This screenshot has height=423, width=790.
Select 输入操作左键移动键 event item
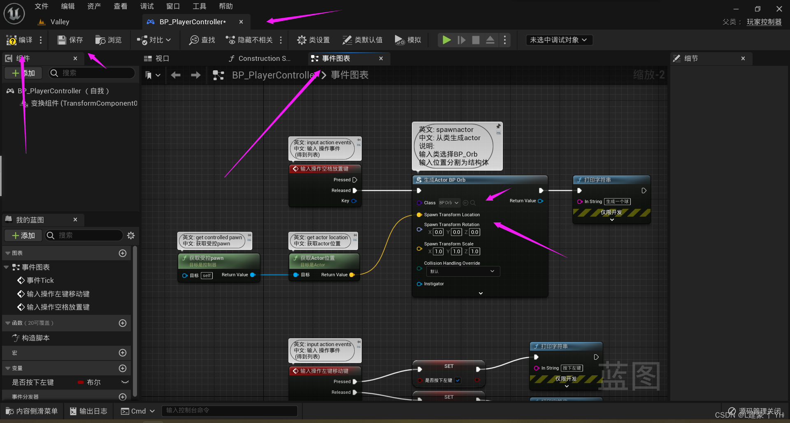tap(53, 294)
